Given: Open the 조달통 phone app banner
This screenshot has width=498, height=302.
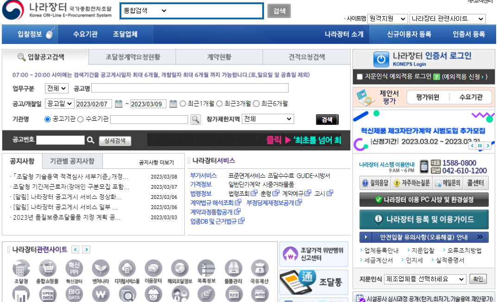Looking at the screenshot, I should tap(314, 282).
